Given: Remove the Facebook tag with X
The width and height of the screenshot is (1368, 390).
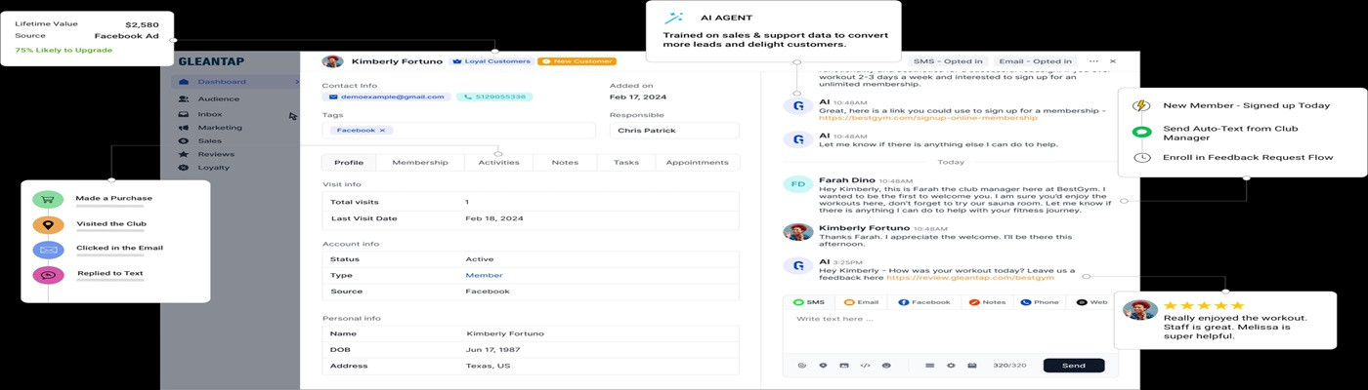Looking at the screenshot, I should [382, 130].
